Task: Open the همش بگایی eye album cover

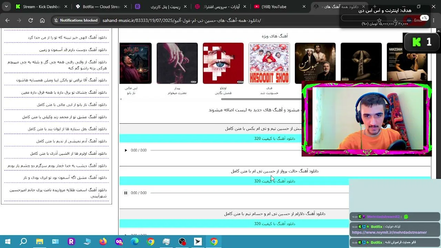Action: pyautogui.click(x=223, y=63)
